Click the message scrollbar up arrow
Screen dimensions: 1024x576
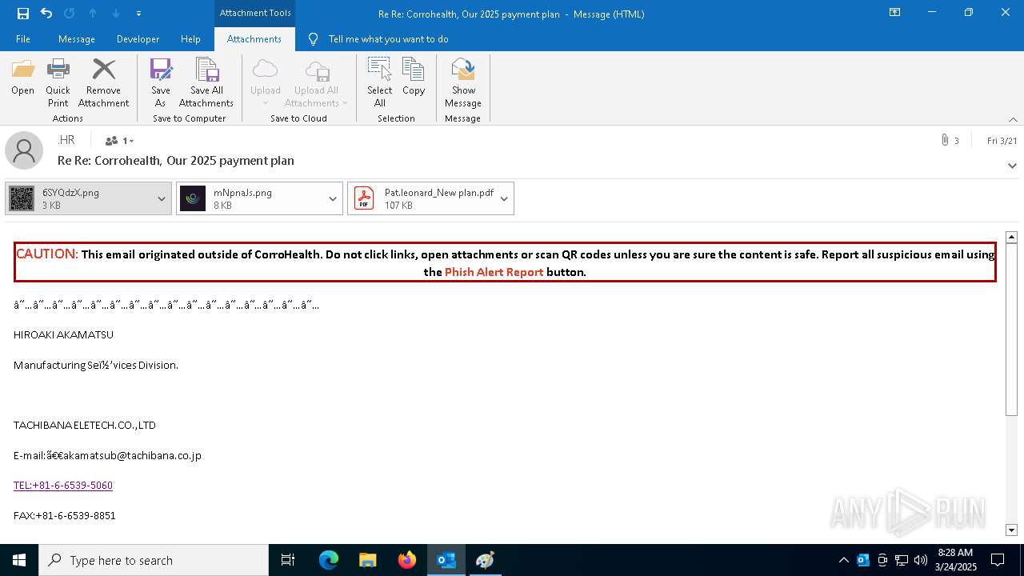pyautogui.click(x=1011, y=237)
